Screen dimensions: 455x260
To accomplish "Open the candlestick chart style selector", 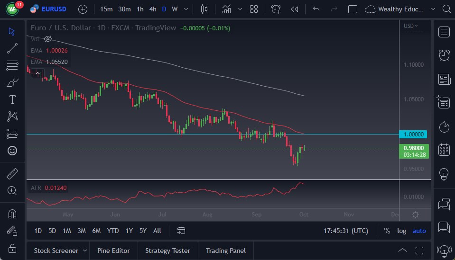I will coord(204,9).
